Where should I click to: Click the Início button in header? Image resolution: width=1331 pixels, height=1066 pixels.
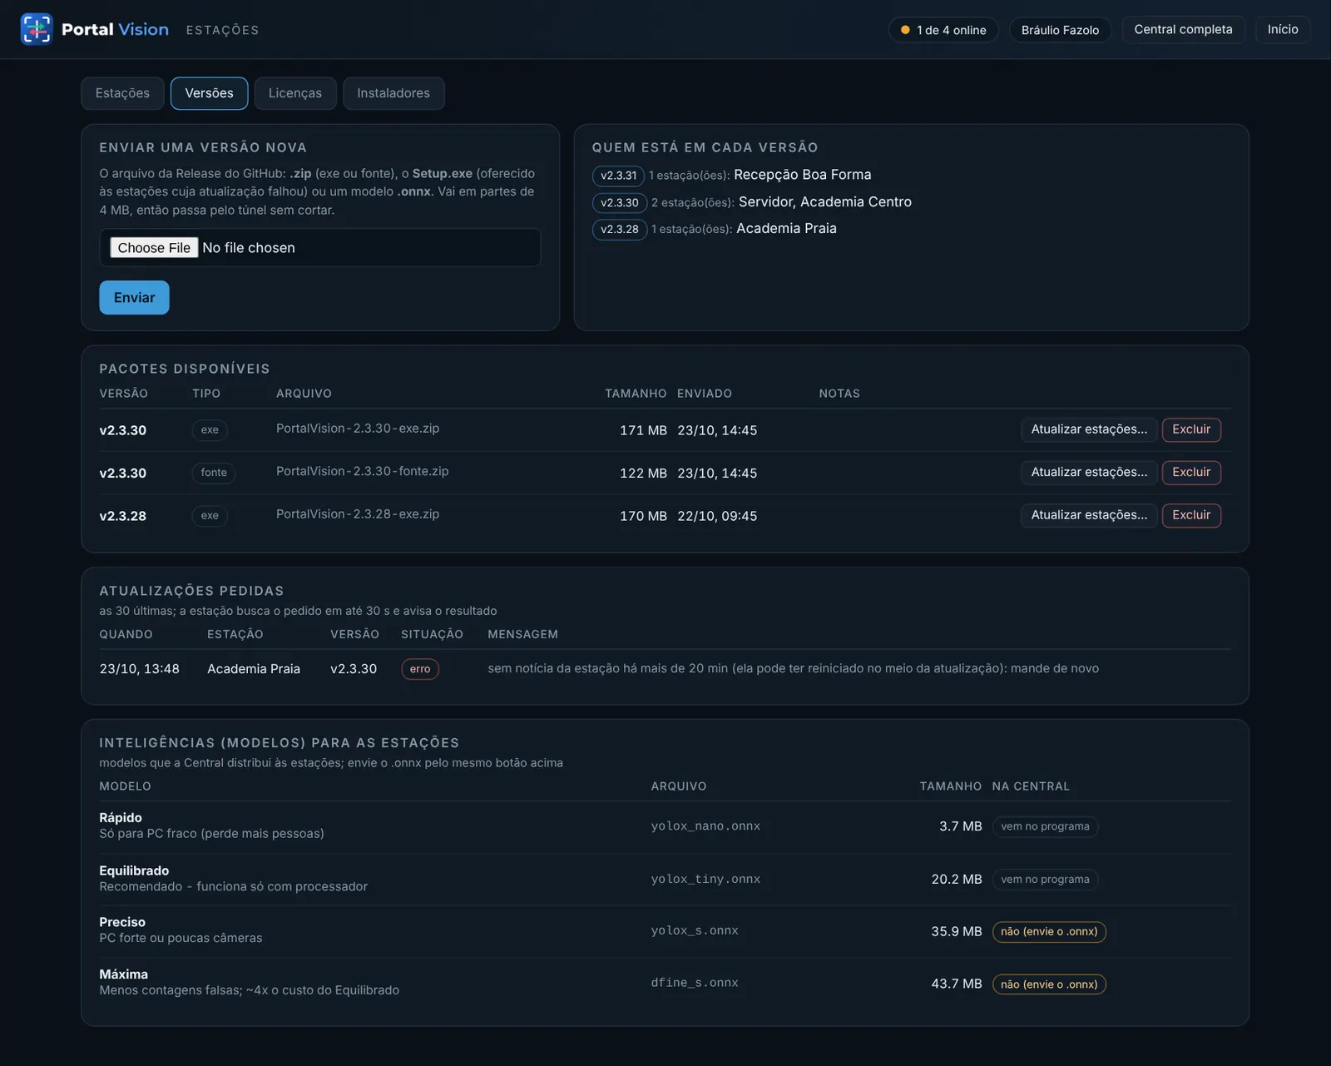[1283, 29]
